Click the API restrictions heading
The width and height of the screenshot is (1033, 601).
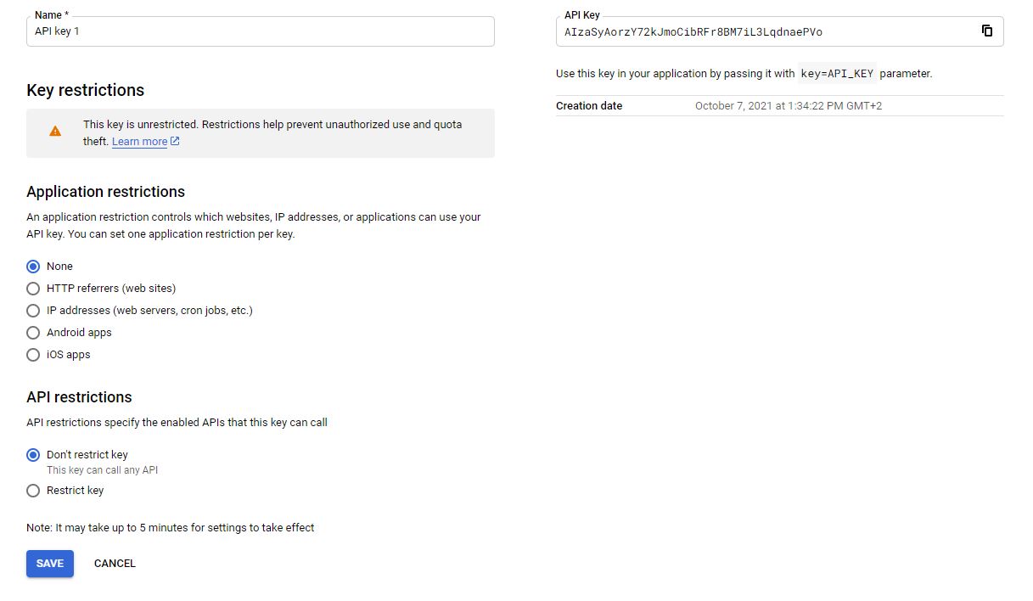coord(79,397)
